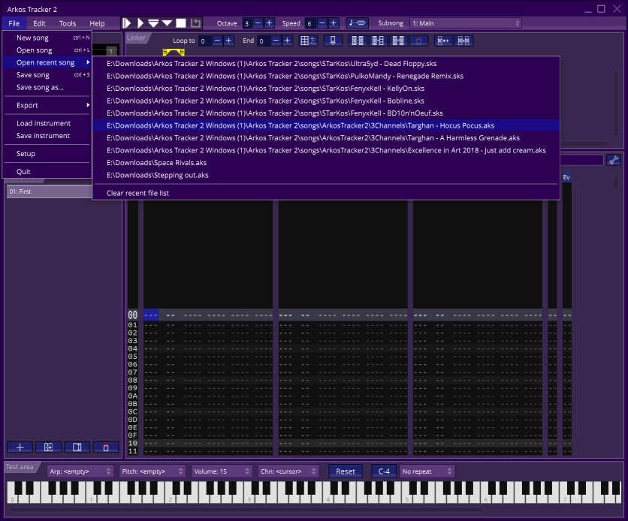Screen dimensions: 628x521
Task: Open the Arp: <empty> dropdown
Action: click(80, 471)
